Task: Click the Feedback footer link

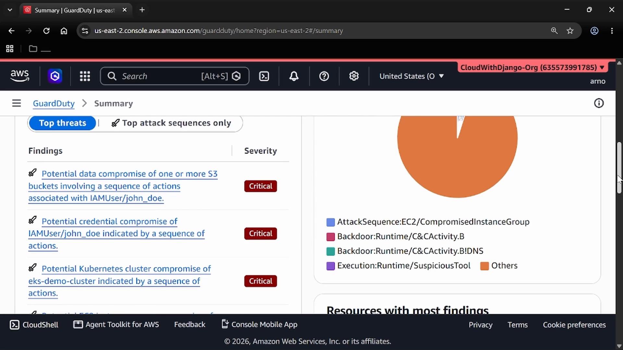Action: click(190, 325)
